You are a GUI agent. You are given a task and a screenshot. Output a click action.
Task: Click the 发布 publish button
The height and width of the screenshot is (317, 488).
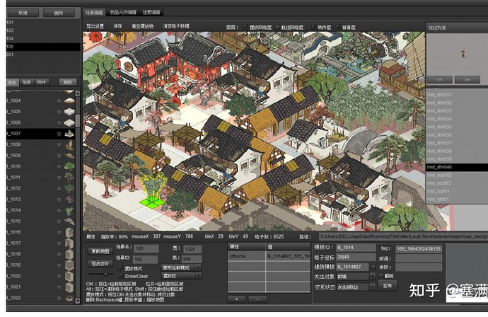point(387,286)
